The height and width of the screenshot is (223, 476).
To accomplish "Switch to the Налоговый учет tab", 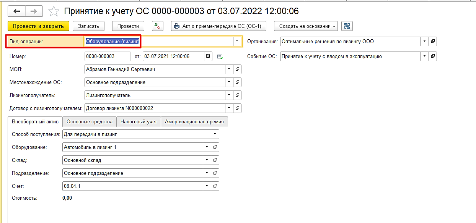I will pyautogui.click(x=139, y=121).
